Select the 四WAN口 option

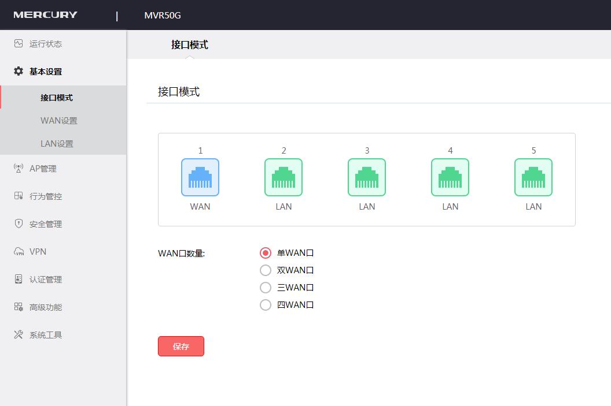coord(266,304)
